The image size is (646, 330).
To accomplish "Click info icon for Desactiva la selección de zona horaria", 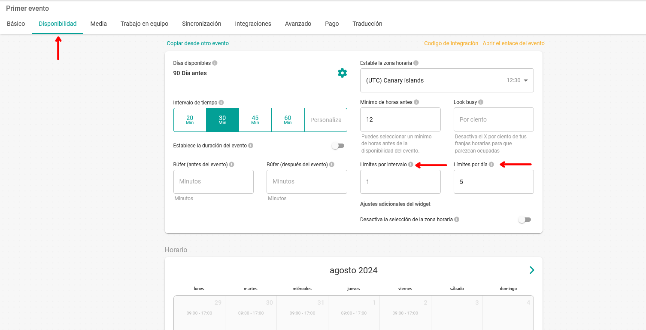I will 457,220.
